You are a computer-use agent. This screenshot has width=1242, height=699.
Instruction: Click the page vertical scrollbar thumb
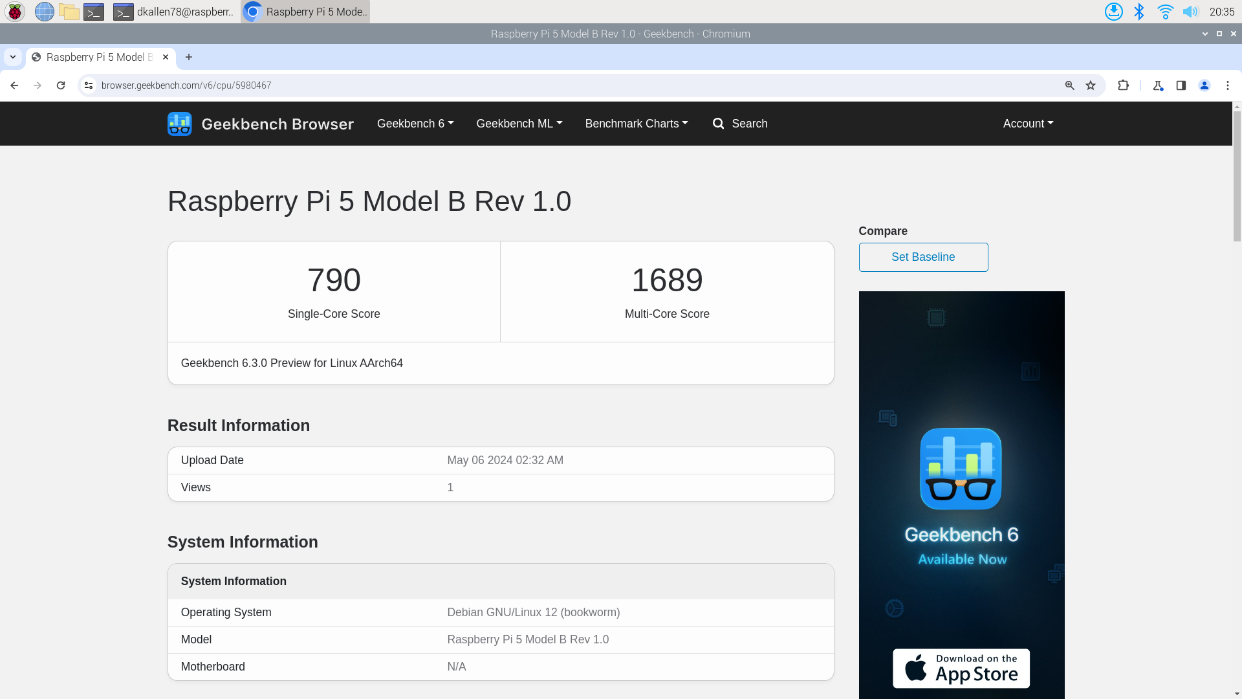point(1237,176)
